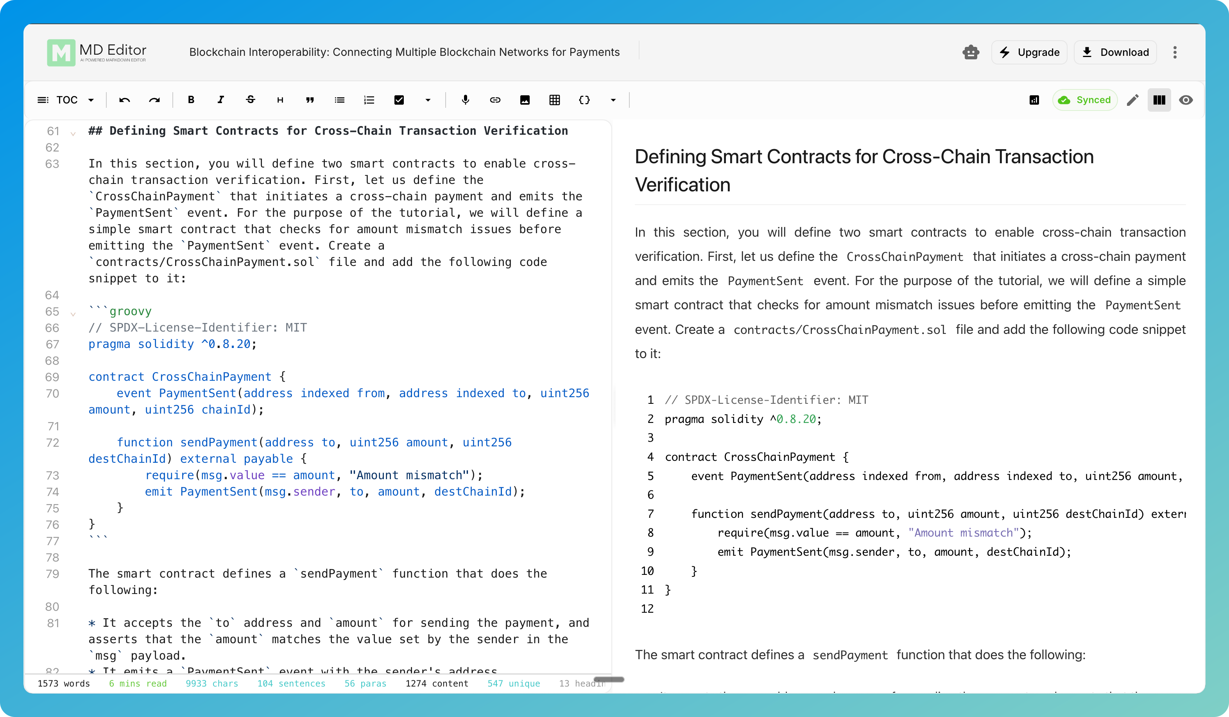
Task: Collapse the heading fold at line 61
Action: pyautogui.click(x=73, y=133)
